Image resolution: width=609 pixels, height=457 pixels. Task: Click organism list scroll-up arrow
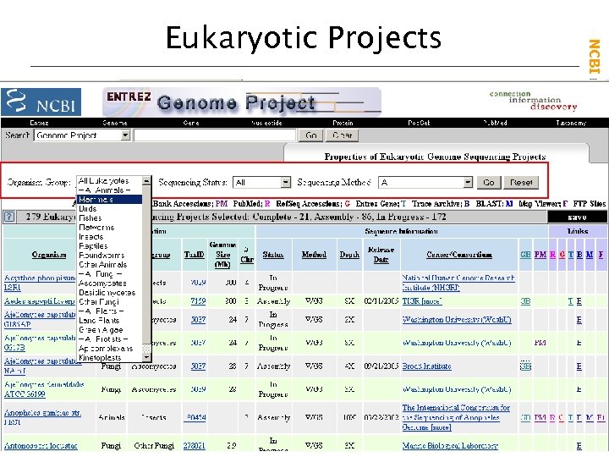coord(146,181)
